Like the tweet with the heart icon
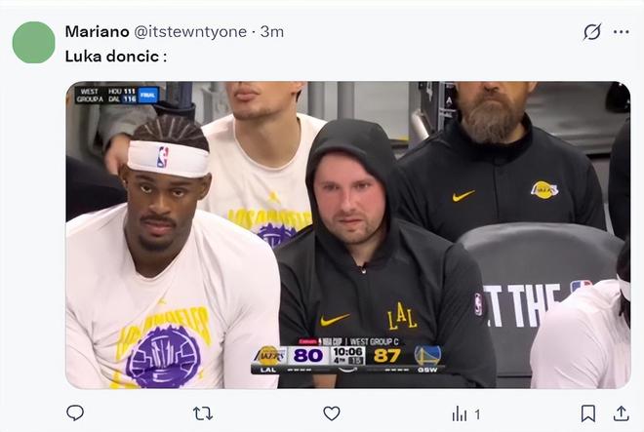This screenshot has height=432, width=644. click(x=332, y=413)
